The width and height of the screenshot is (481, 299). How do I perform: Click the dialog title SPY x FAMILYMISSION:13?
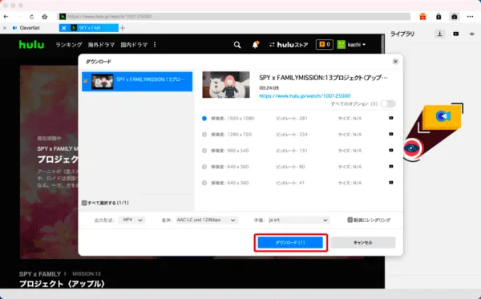[323, 78]
